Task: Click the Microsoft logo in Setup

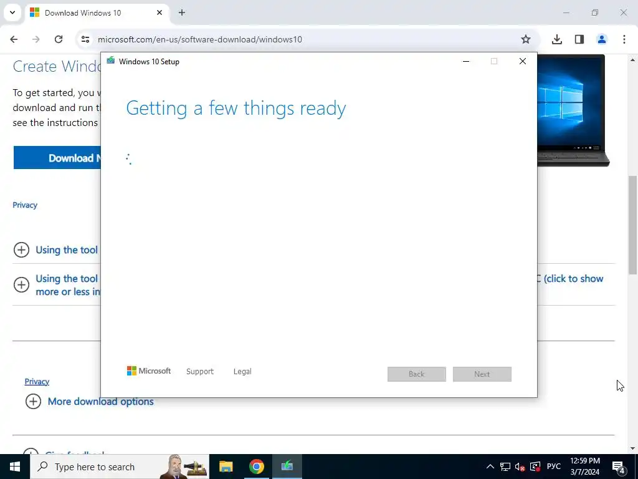Action: 149,371
